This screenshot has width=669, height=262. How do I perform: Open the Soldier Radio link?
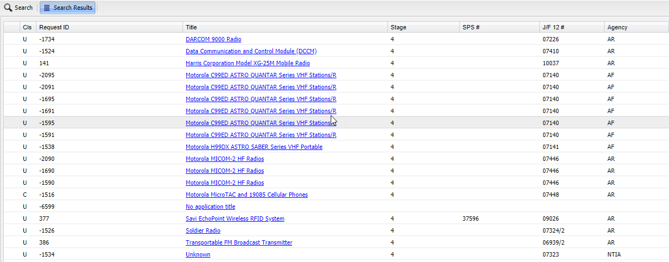click(203, 230)
